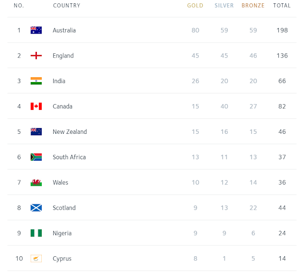Click the New Zealand flag icon
The image size is (307, 273).
[36, 132]
